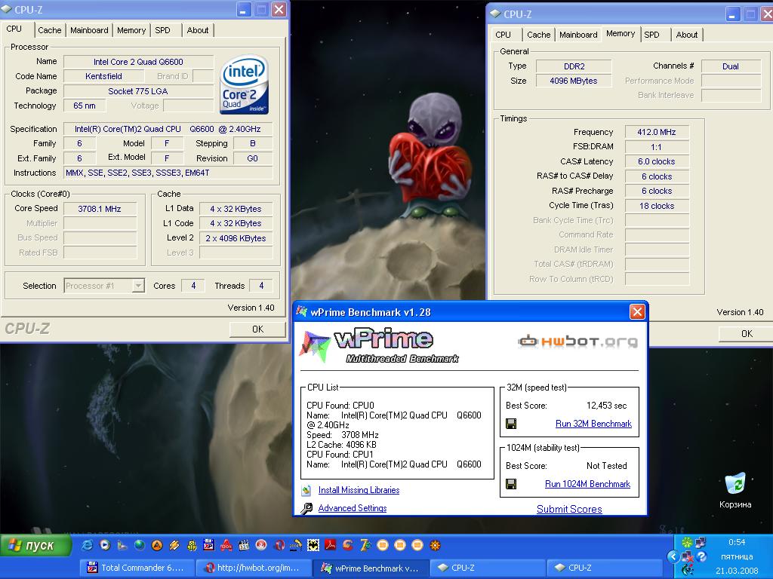This screenshot has width=773, height=579.
Task: Click the icon next to Install Missing Libraries
Action: (x=306, y=490)
